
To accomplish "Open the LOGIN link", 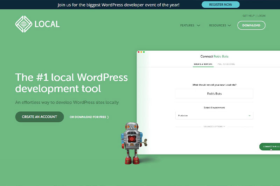I will tap(261, 16).
